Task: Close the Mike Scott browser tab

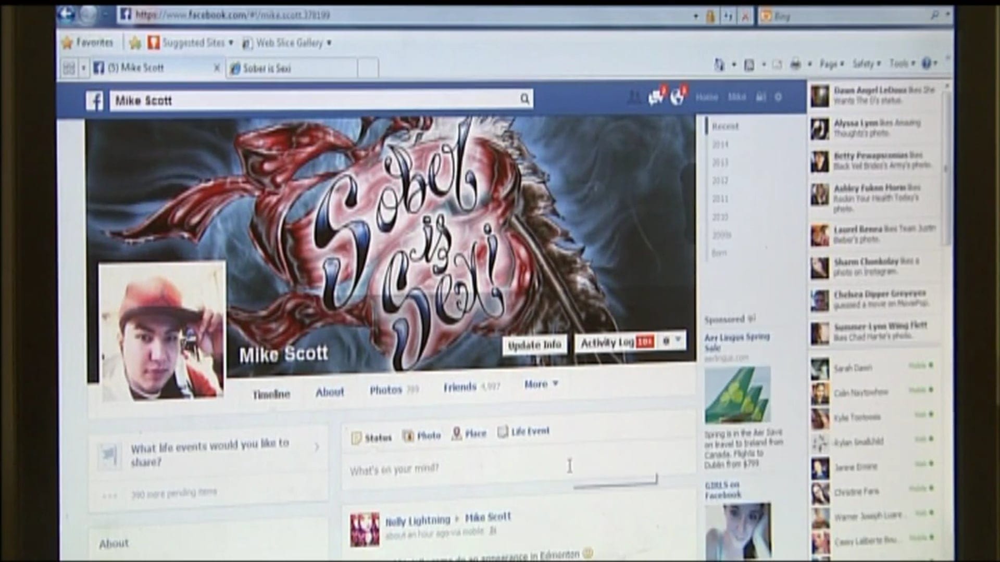Action: (217, 68)
